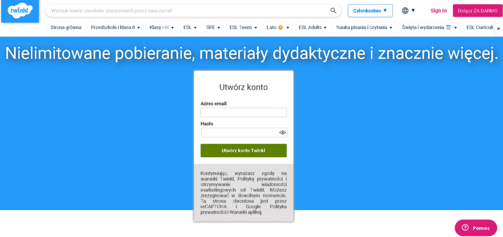Expand Przedszkole i klasa 0 menu
The height and width of the screenshot is (237, 503).
pyautogui.click(x=115, y=27)
